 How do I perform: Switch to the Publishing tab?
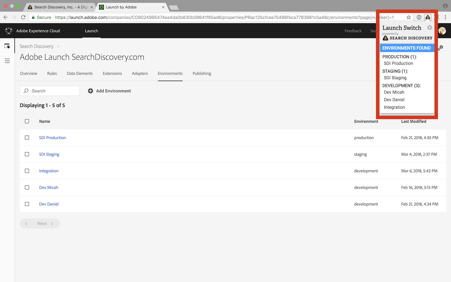pyautogui.click(x=202, y=73)
